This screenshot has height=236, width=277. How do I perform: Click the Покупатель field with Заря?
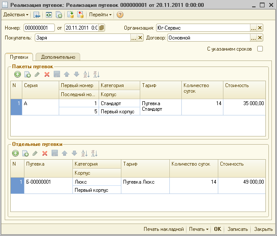[x=83, y=38]
